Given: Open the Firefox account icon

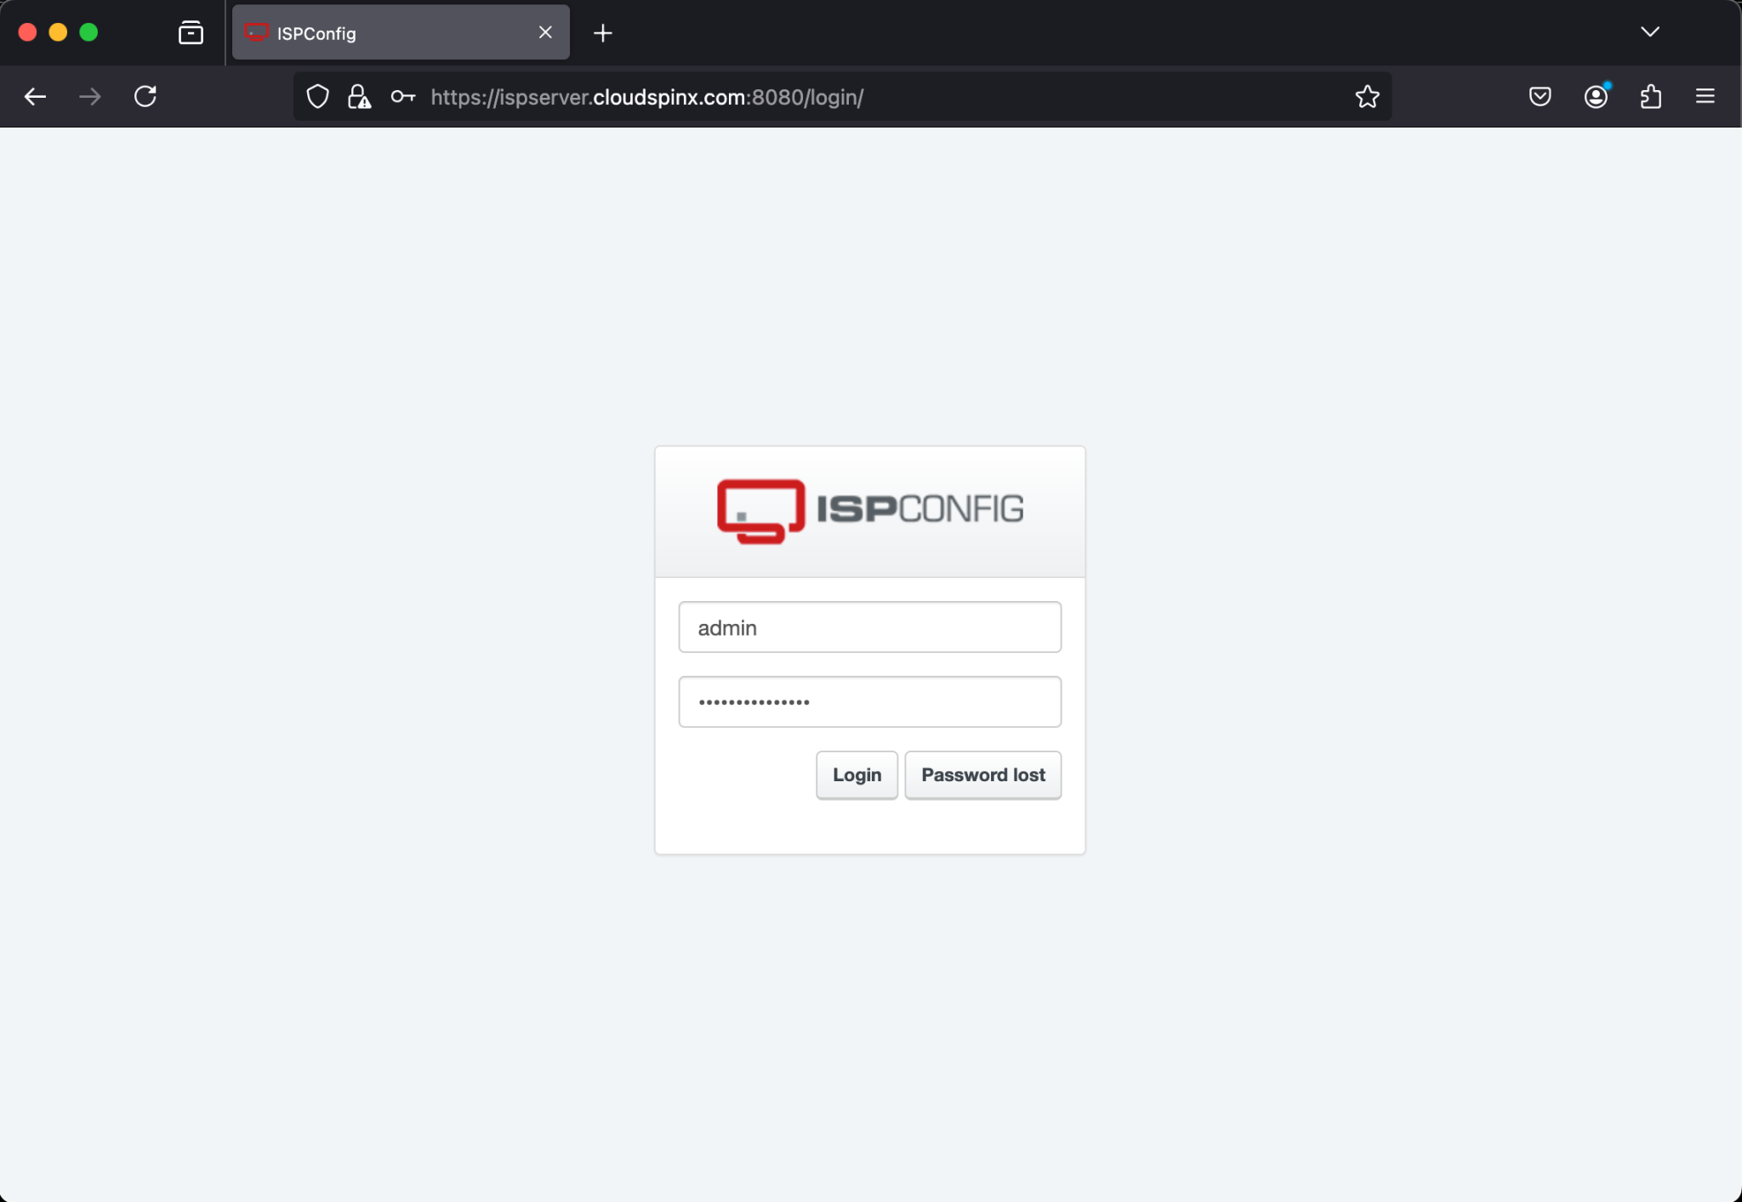Looking at the screenshot, I should 1595,96.
